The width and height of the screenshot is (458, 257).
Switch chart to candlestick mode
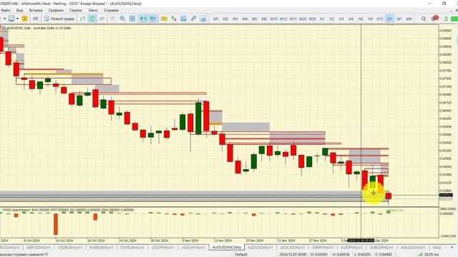[92, 19]
